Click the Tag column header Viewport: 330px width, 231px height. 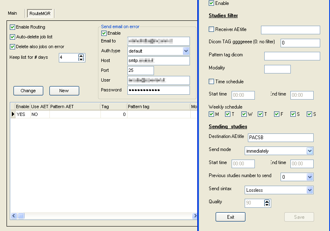(114, 107)
